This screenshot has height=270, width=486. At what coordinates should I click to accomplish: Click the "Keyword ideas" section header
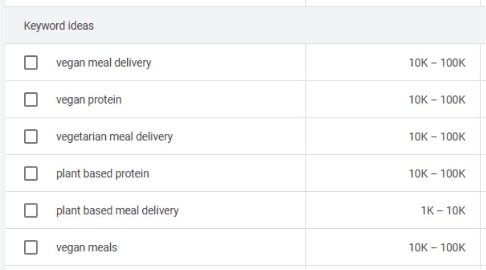(x=59, y=26)
